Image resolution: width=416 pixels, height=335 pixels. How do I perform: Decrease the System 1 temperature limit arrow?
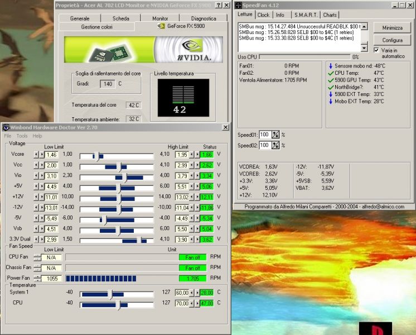(192, 293)
